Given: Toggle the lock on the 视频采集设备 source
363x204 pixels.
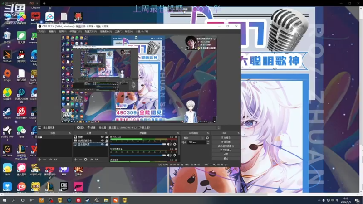Looking at the screenshot, I should tap(107, 141).
